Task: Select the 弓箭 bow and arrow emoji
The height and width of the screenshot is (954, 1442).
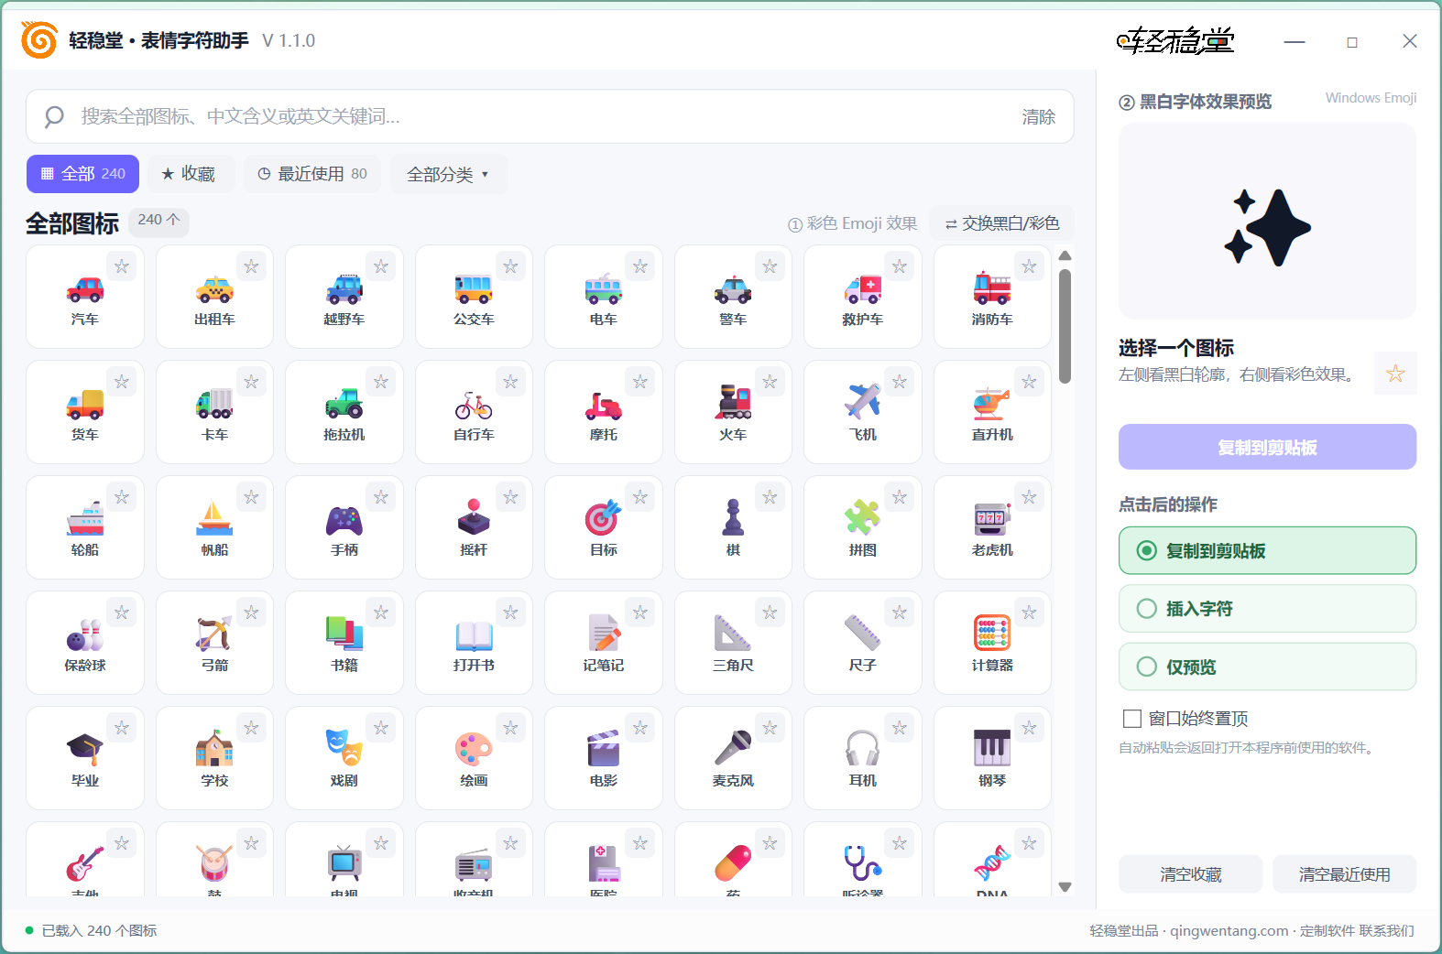Action: click(214, 643)
